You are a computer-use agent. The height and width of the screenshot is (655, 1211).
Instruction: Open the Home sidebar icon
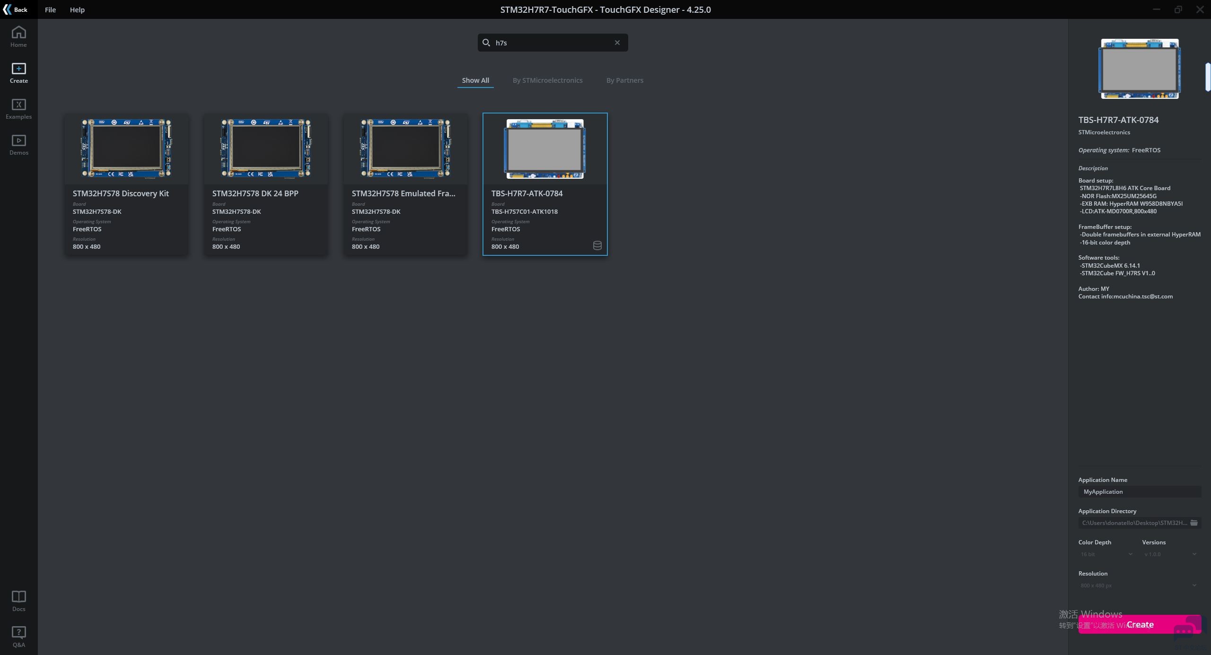[18, 36]
